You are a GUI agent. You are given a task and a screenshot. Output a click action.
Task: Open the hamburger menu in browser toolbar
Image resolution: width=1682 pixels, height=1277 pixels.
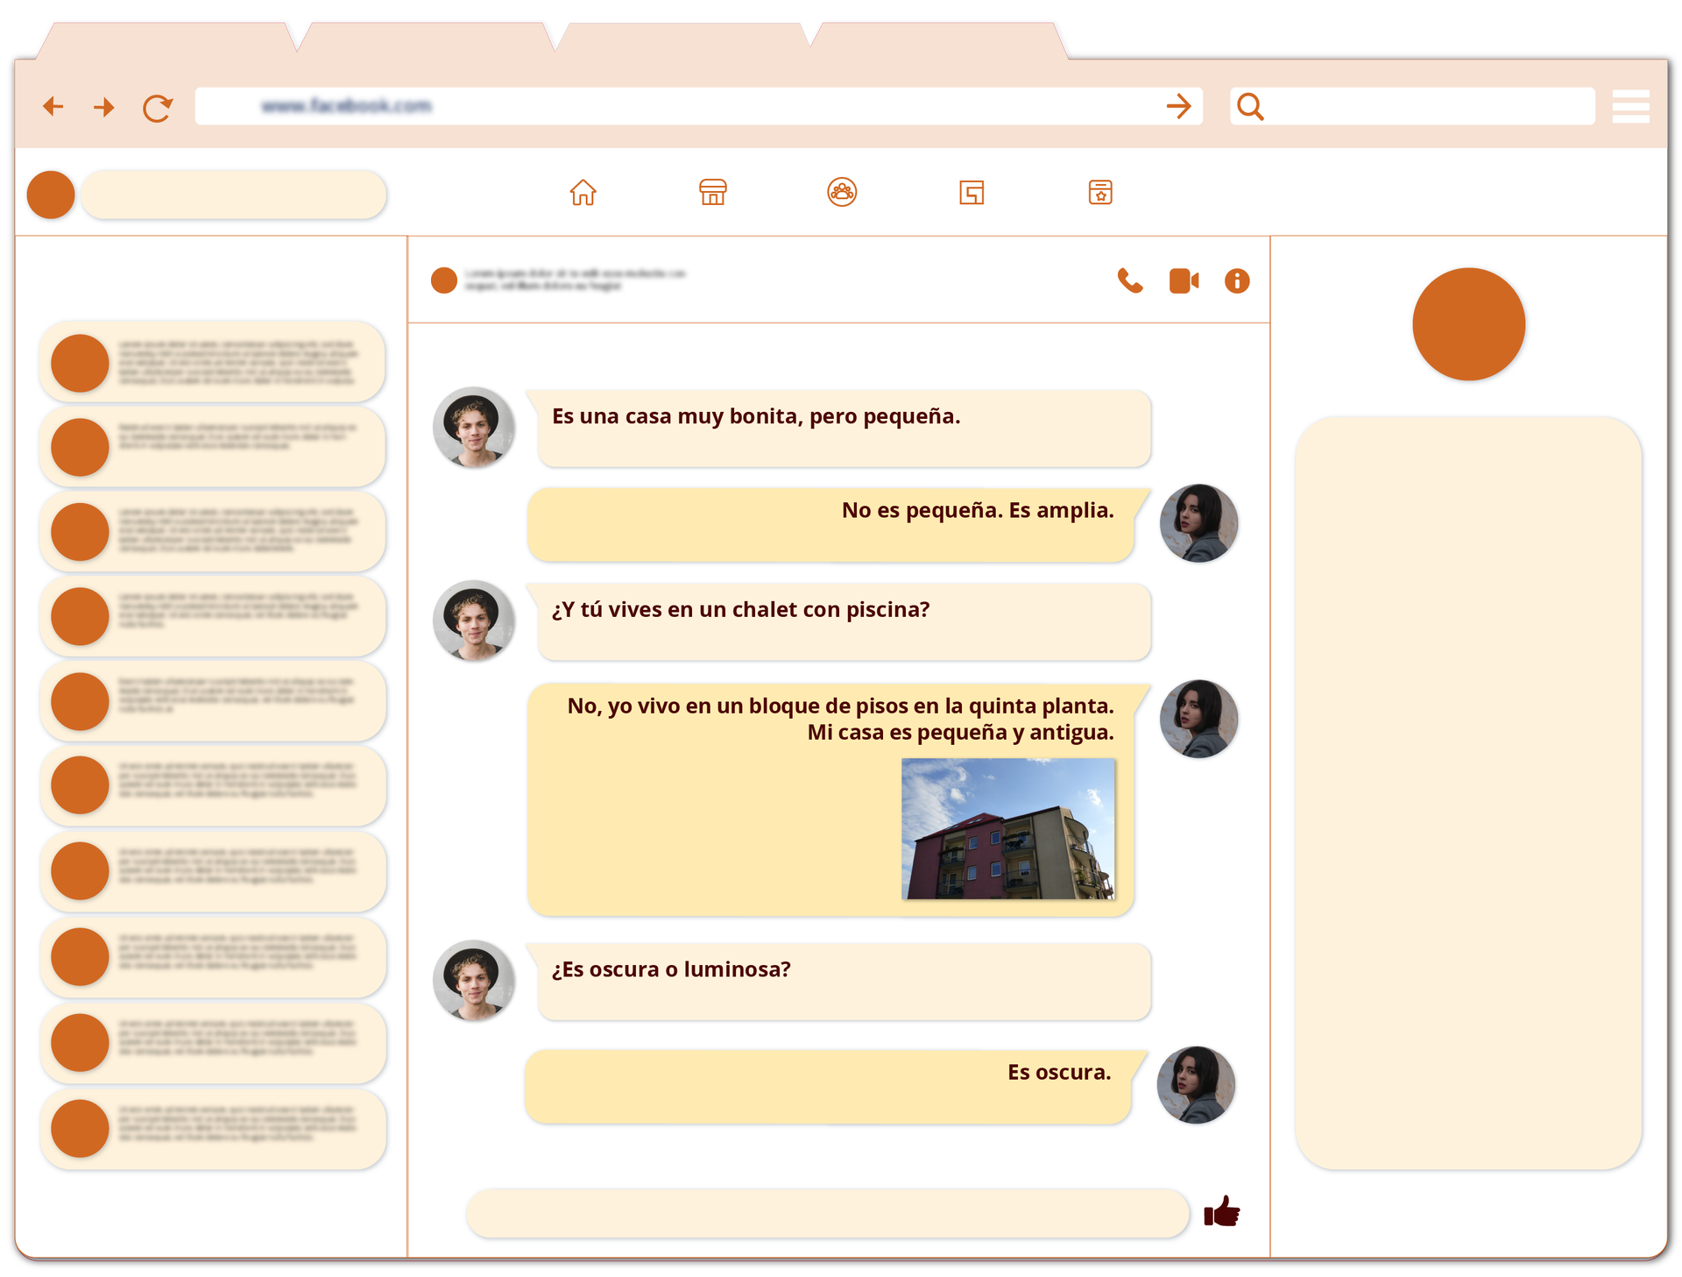pyautogui.click(x=1629, y=107)
